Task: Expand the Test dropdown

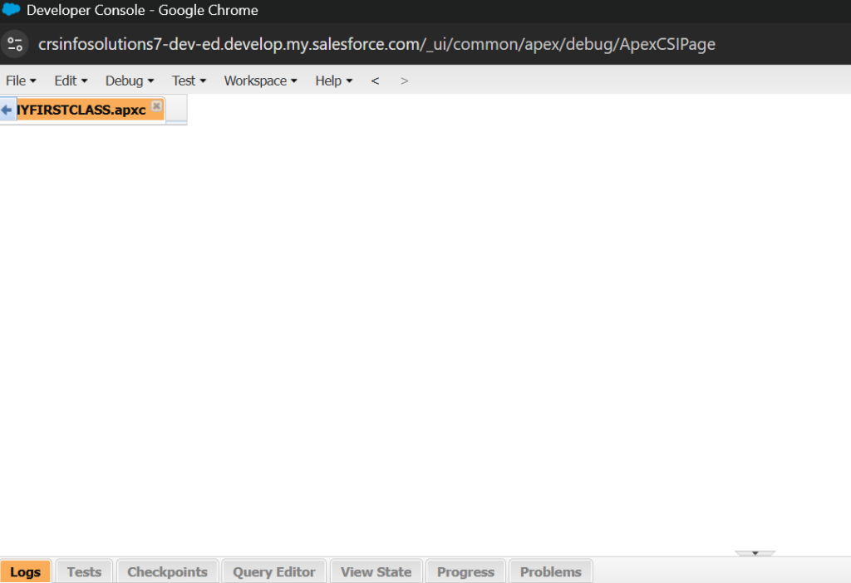Action: 186,81
